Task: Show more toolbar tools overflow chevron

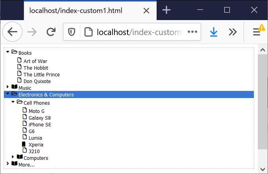Action: point(233,32)
